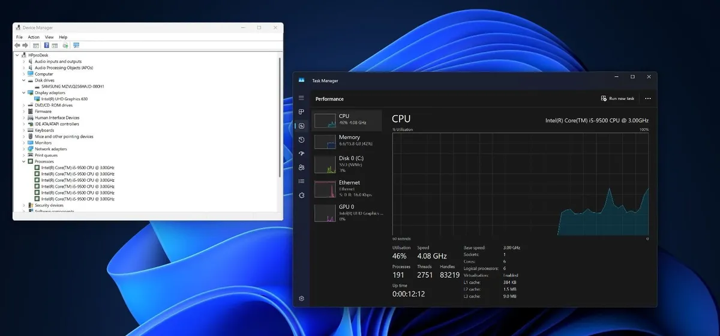Open App history icon in Task Manager sidebar

point(301,140)
